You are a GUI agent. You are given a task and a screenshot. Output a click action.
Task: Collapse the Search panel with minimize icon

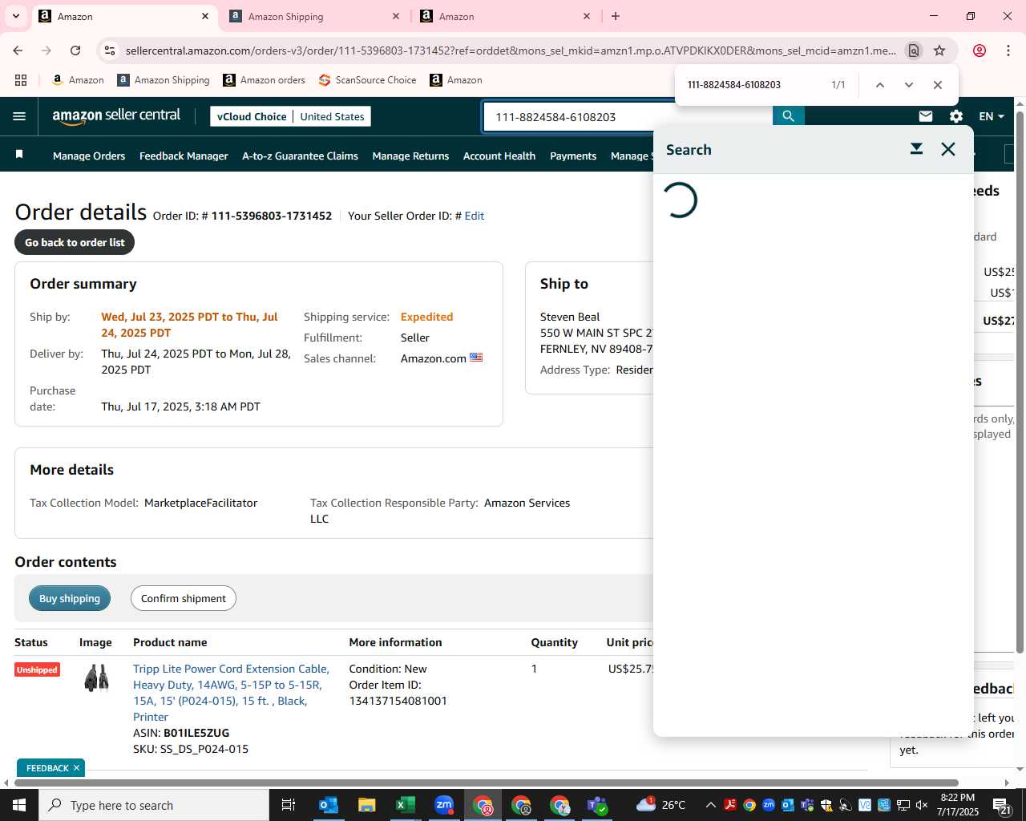[x=916, y=149]
